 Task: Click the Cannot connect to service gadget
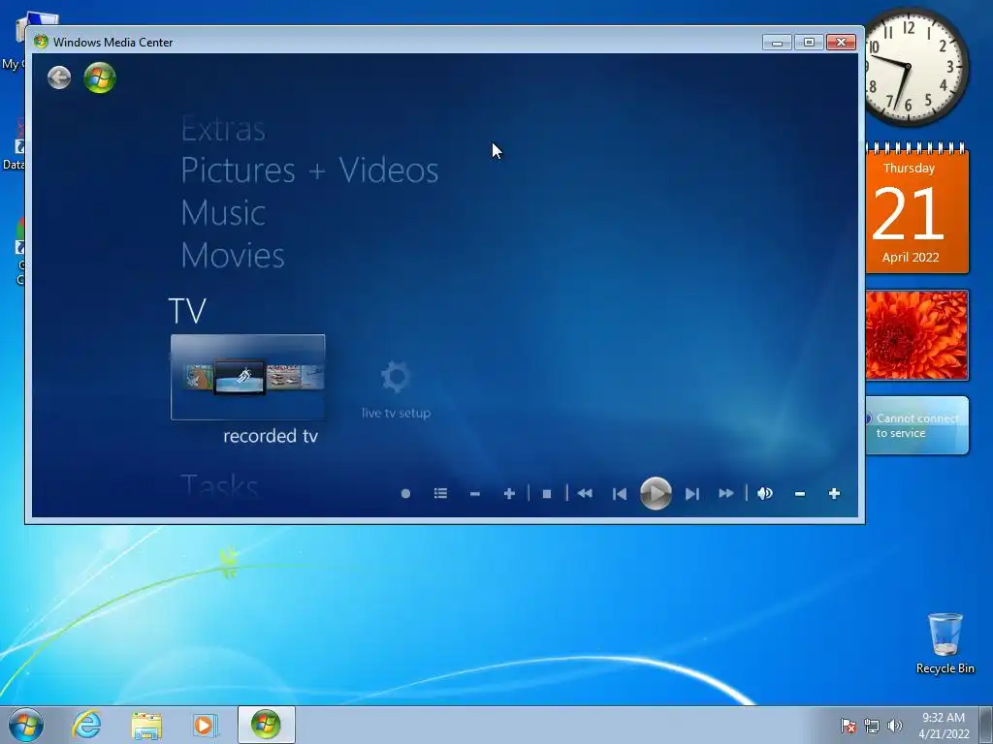pos(916,425)
